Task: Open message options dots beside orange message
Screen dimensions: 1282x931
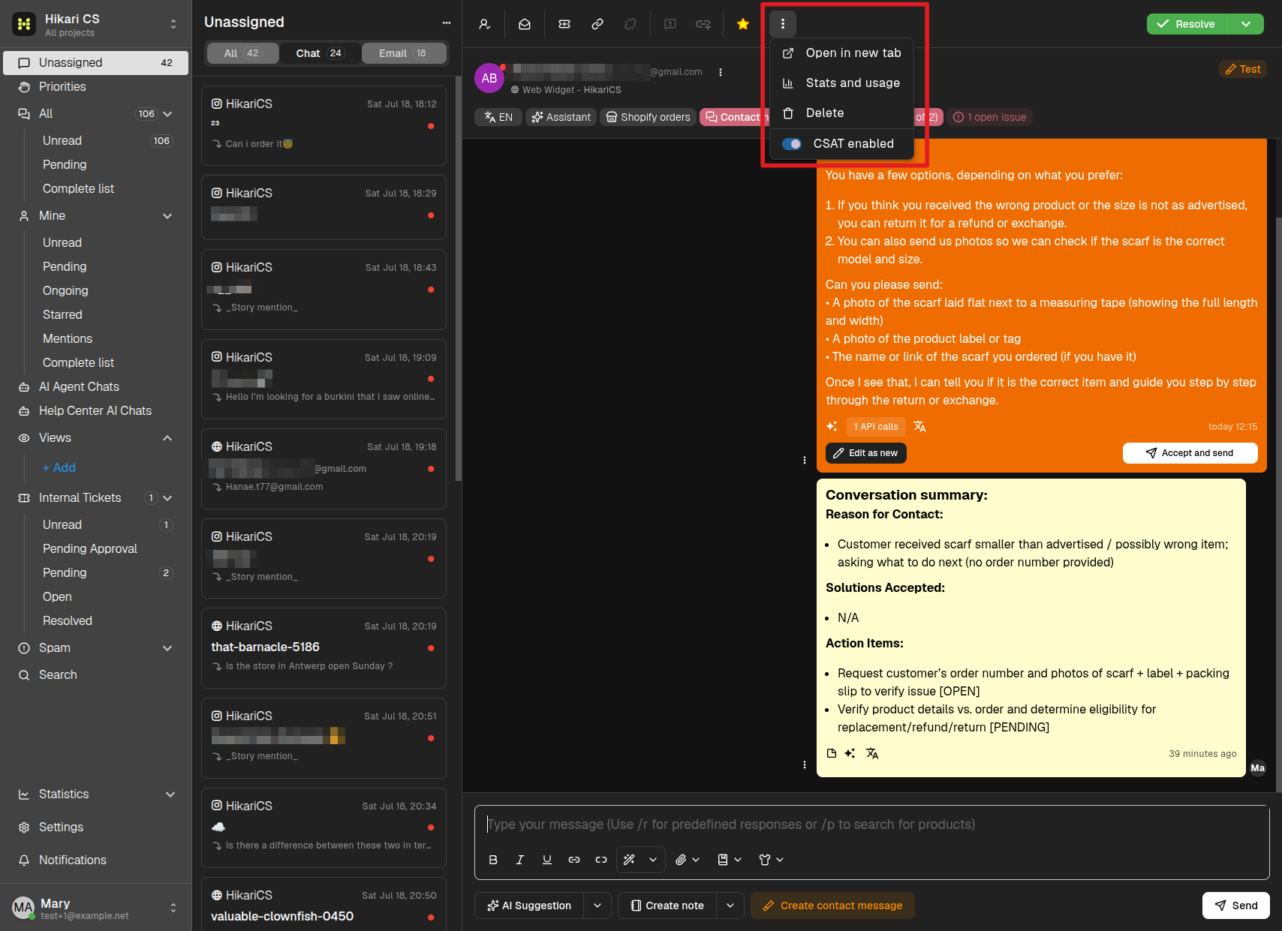Action: point(805,461)
